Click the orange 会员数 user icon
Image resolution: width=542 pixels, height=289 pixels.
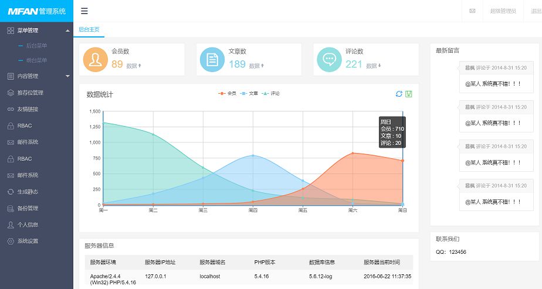[x=95, y=60]
